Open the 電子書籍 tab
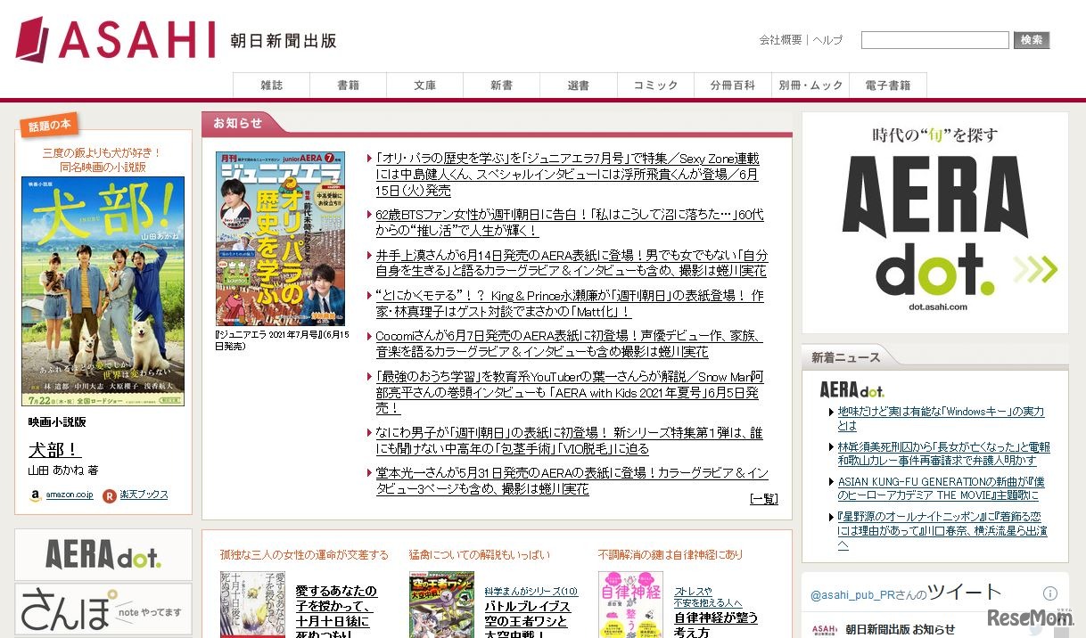Screen dimensions: 1086x638 tap(888, 85)
